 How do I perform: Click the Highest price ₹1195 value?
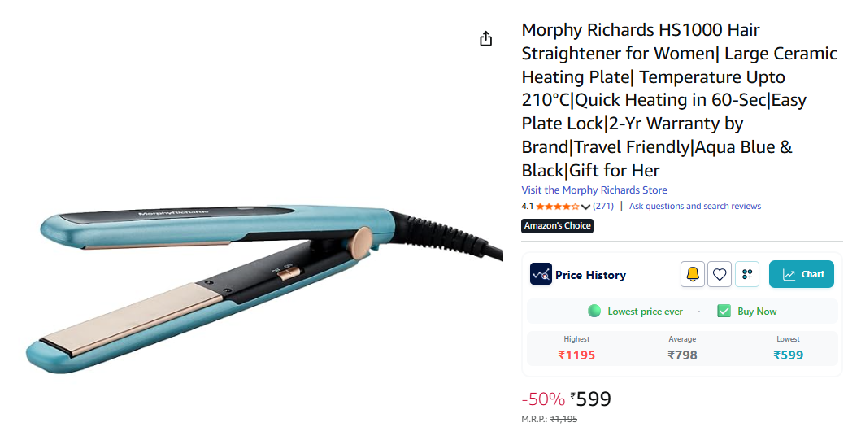(x=576, y=355)
